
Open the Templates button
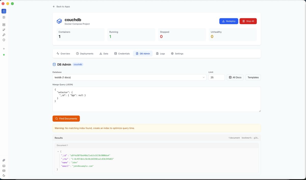[x=253, y=77]
